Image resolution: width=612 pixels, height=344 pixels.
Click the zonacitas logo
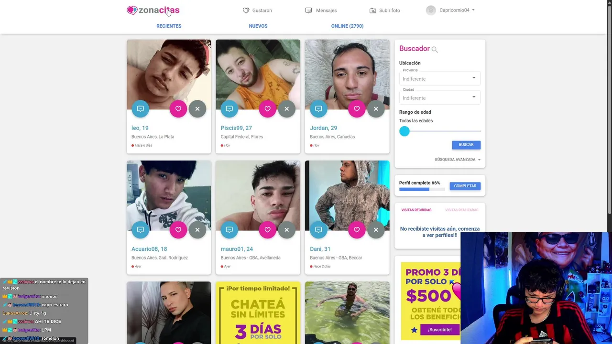coord(153,10)
